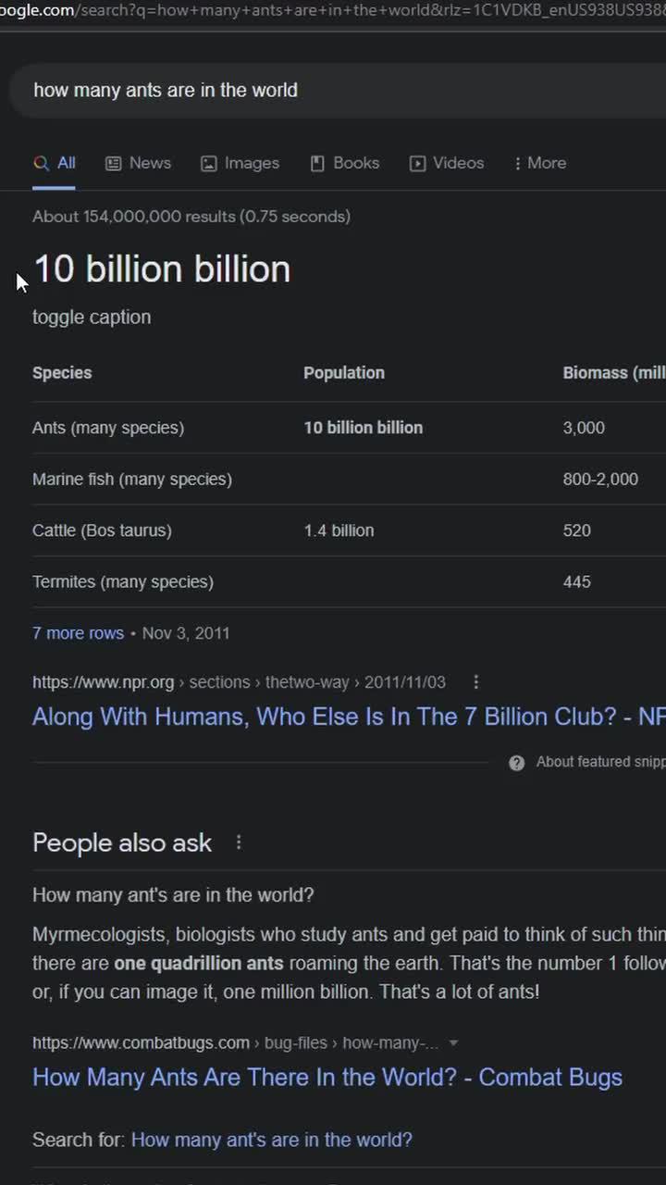
Task: Click the Books tab book icon
Action: 317,163
